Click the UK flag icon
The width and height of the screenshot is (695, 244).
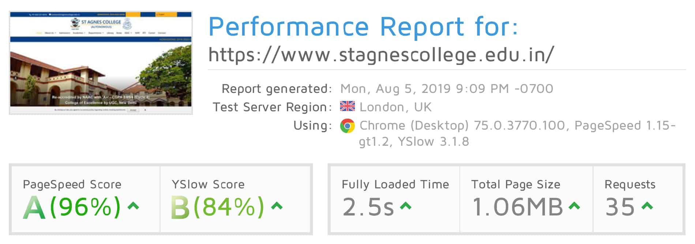point(347,106)
